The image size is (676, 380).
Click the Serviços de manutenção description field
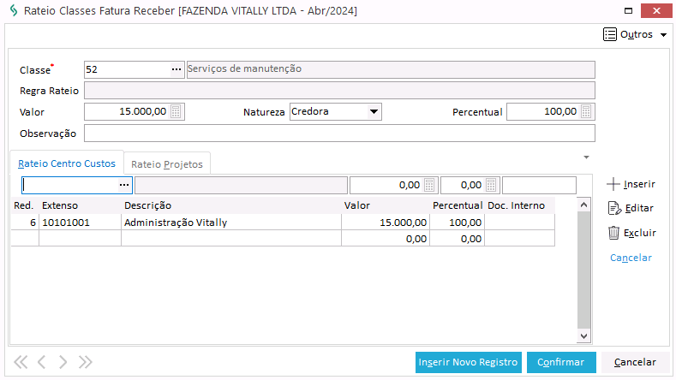[x=391, y=69]
